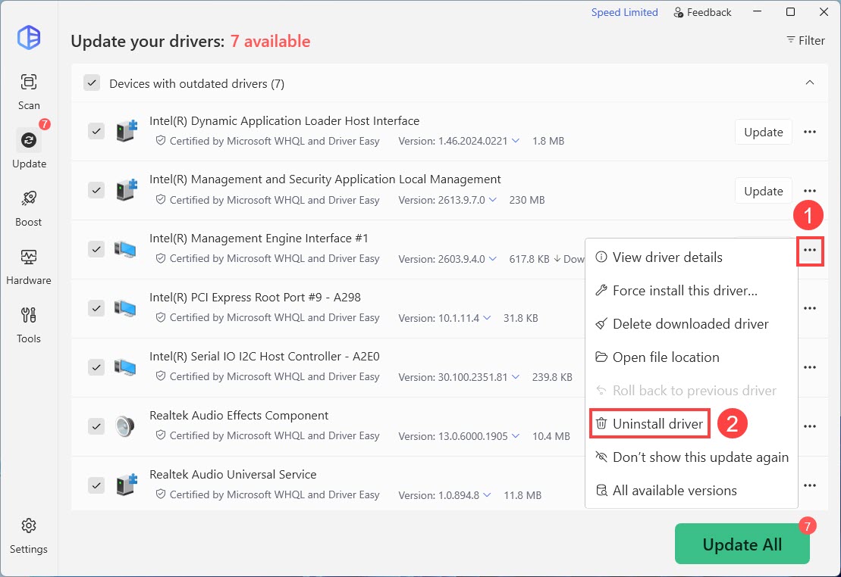Choose Open file location
This screenshot has height=577, width=841.
691,357
